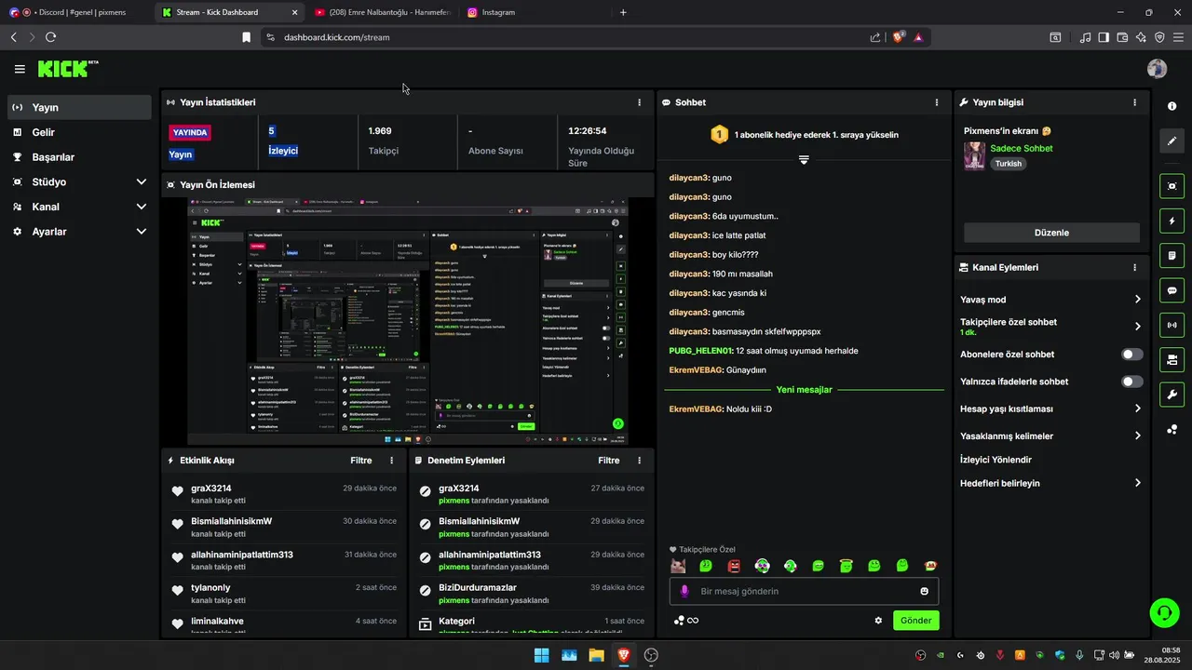Image resolution: width=1192 pixels, height=670 pixels.
Task: Open Windows Start menu
Action: pos(541,655)
